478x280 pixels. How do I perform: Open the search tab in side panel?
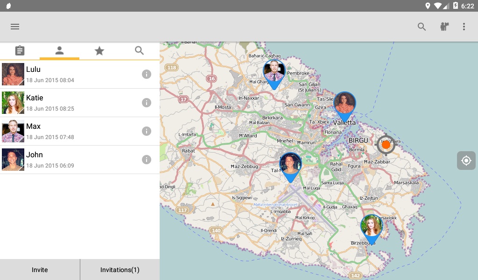click(139, 50)
